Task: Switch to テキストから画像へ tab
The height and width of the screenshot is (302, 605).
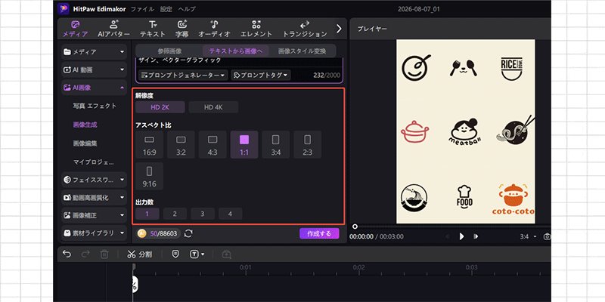Action: tap(235, 51)
